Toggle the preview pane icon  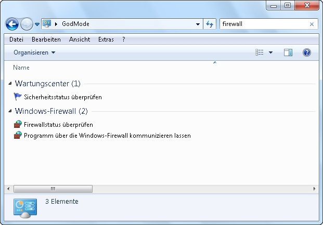(288, 52)
